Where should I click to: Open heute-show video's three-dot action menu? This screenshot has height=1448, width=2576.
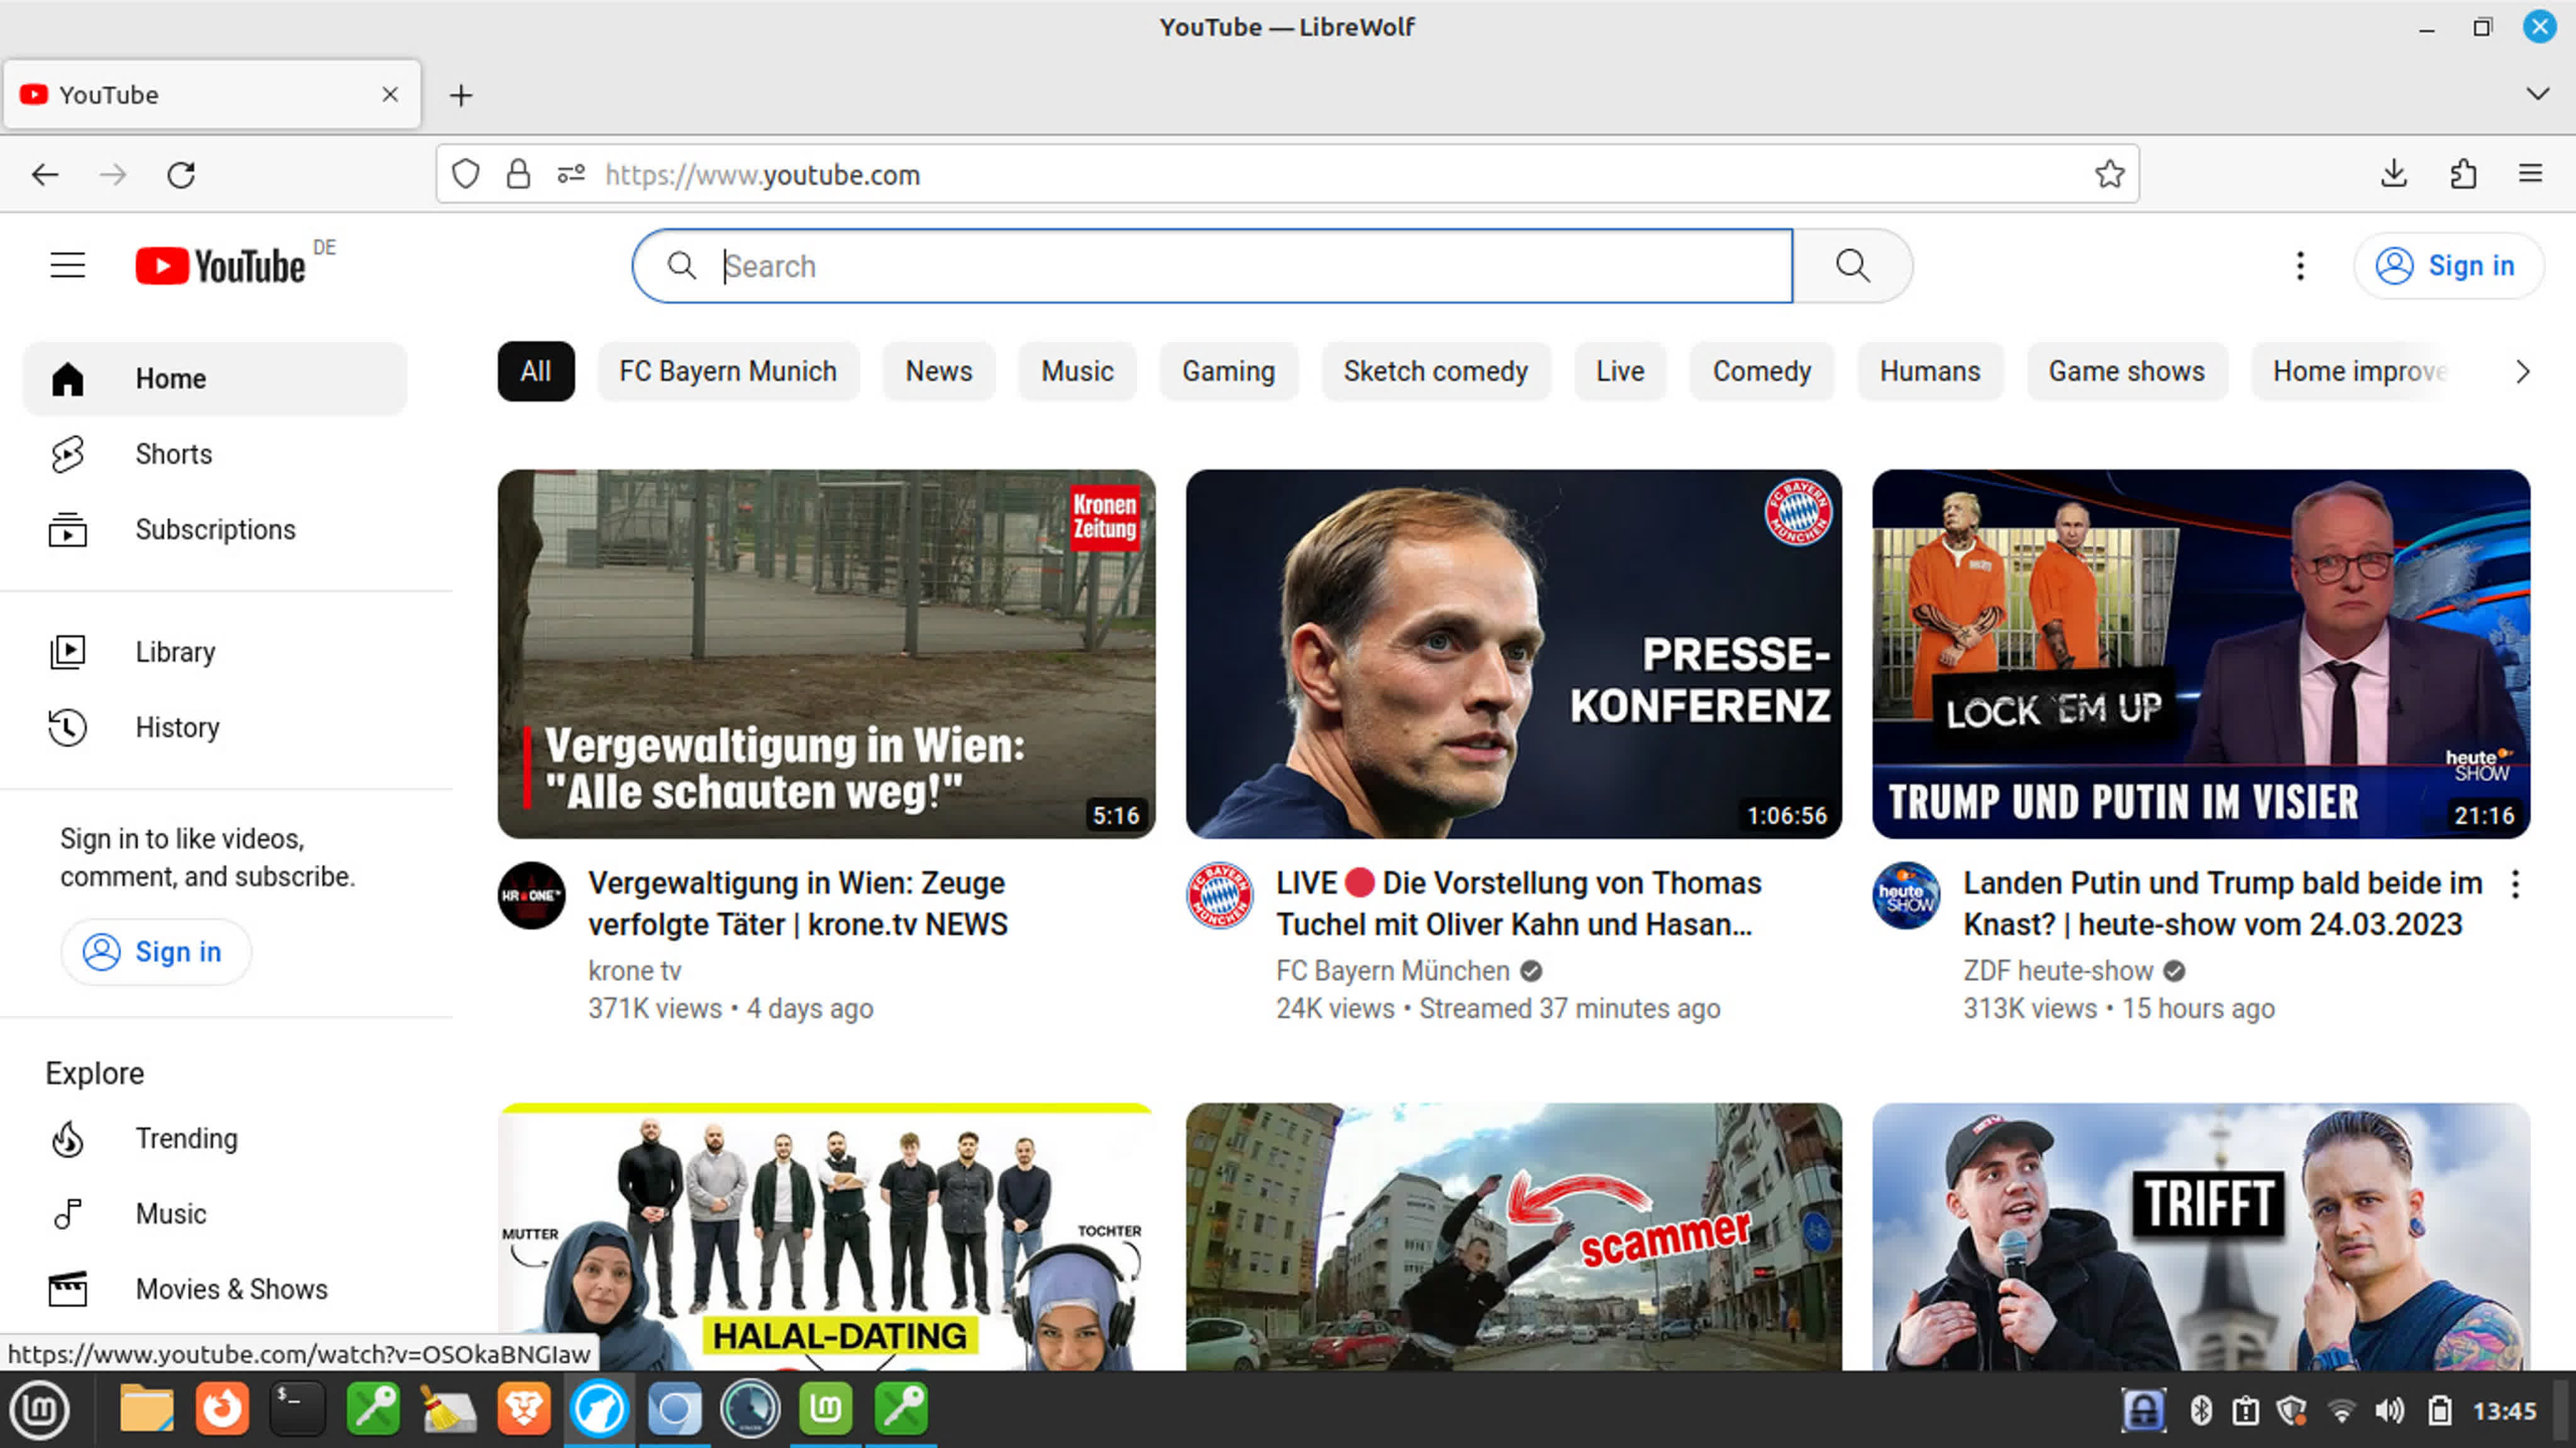2515,884
